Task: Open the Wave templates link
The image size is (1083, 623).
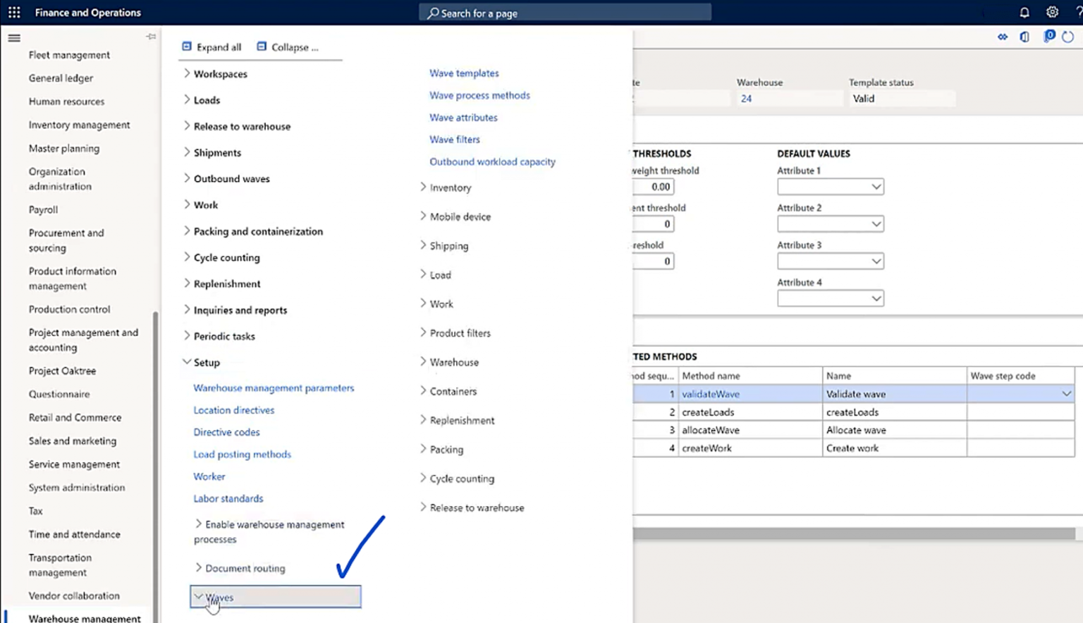Action: click(464, 73)
